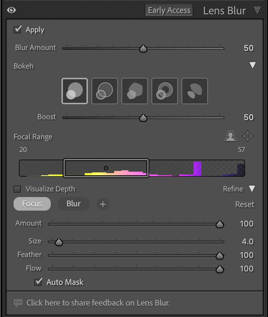Enable Visualize Depth checkbox
Screen dimensions: 268x317
(17, 189)
